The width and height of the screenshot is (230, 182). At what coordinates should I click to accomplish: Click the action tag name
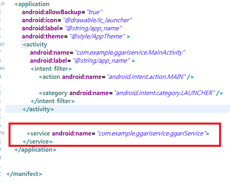[x=51, y=77]
